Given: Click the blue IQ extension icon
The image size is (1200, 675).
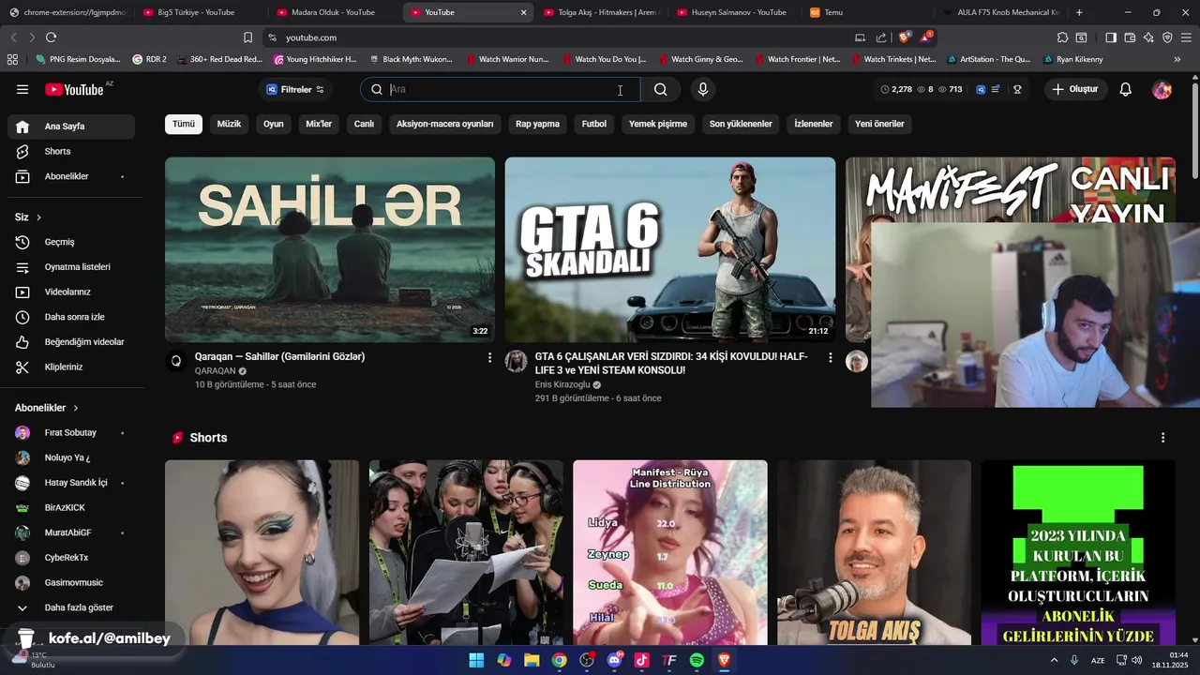Looking at the screenshot, I should (981, 89).
